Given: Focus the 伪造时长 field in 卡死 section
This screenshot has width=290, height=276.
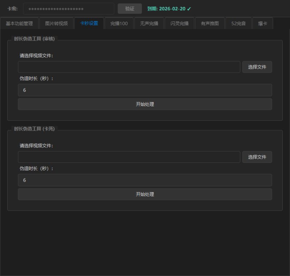Looking at the screenshot, I should click(x=145, y=180).
